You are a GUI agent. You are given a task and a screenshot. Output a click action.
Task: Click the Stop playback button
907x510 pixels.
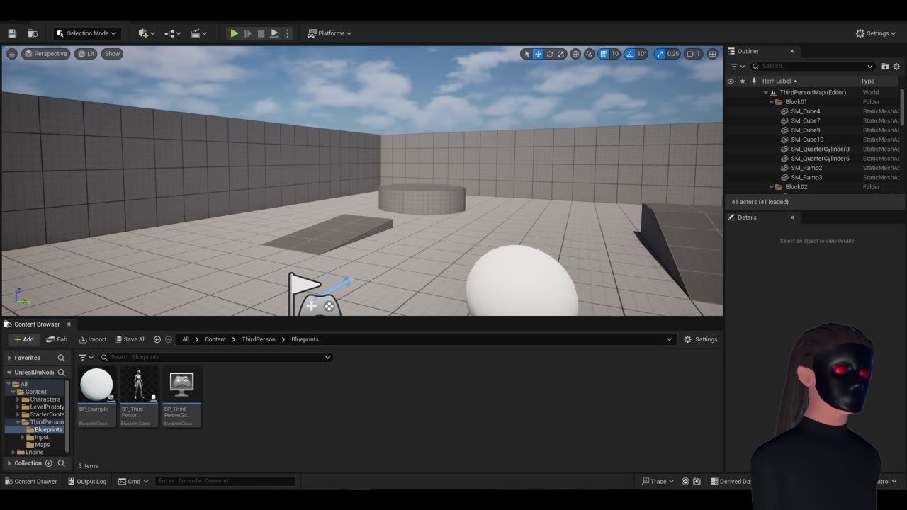(x=261, y=33)
